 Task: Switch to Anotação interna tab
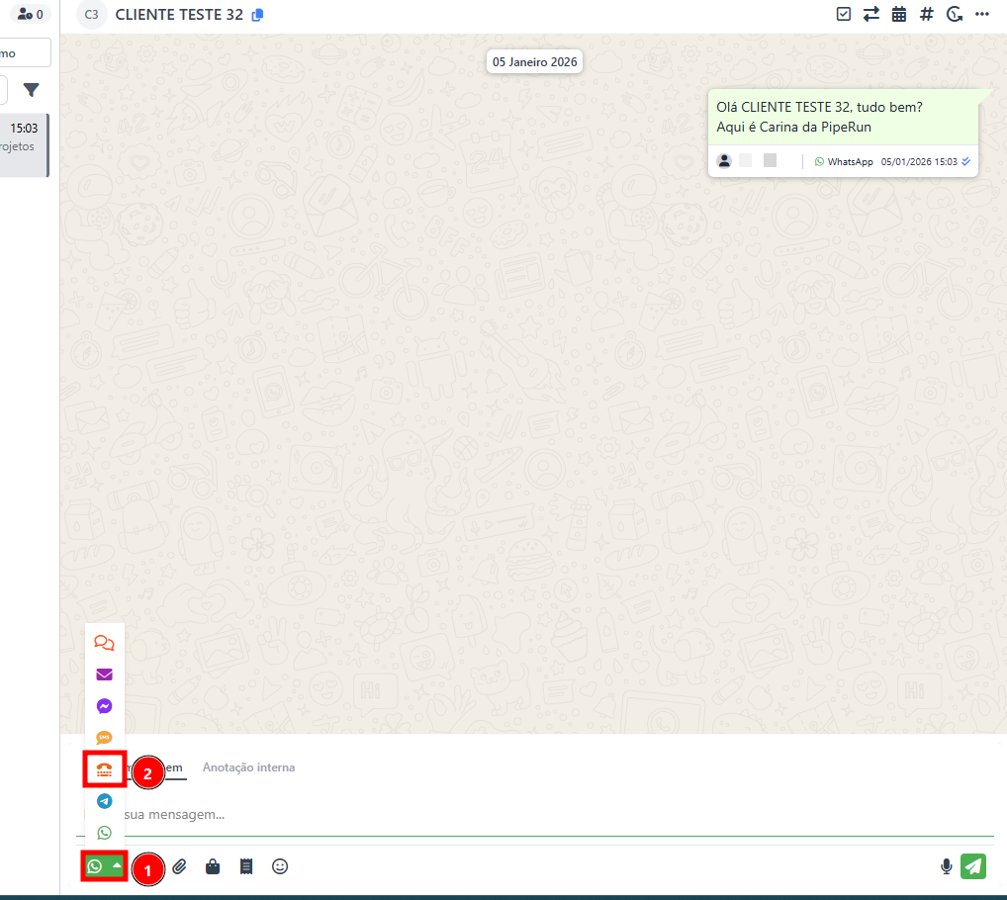point(248,767)
